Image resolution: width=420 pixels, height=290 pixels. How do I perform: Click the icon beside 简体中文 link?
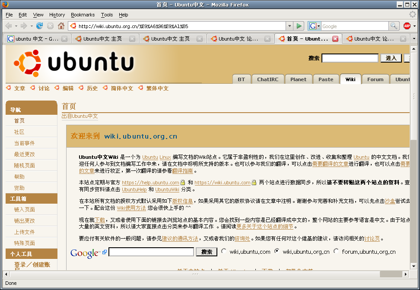[x=105, y=88]
